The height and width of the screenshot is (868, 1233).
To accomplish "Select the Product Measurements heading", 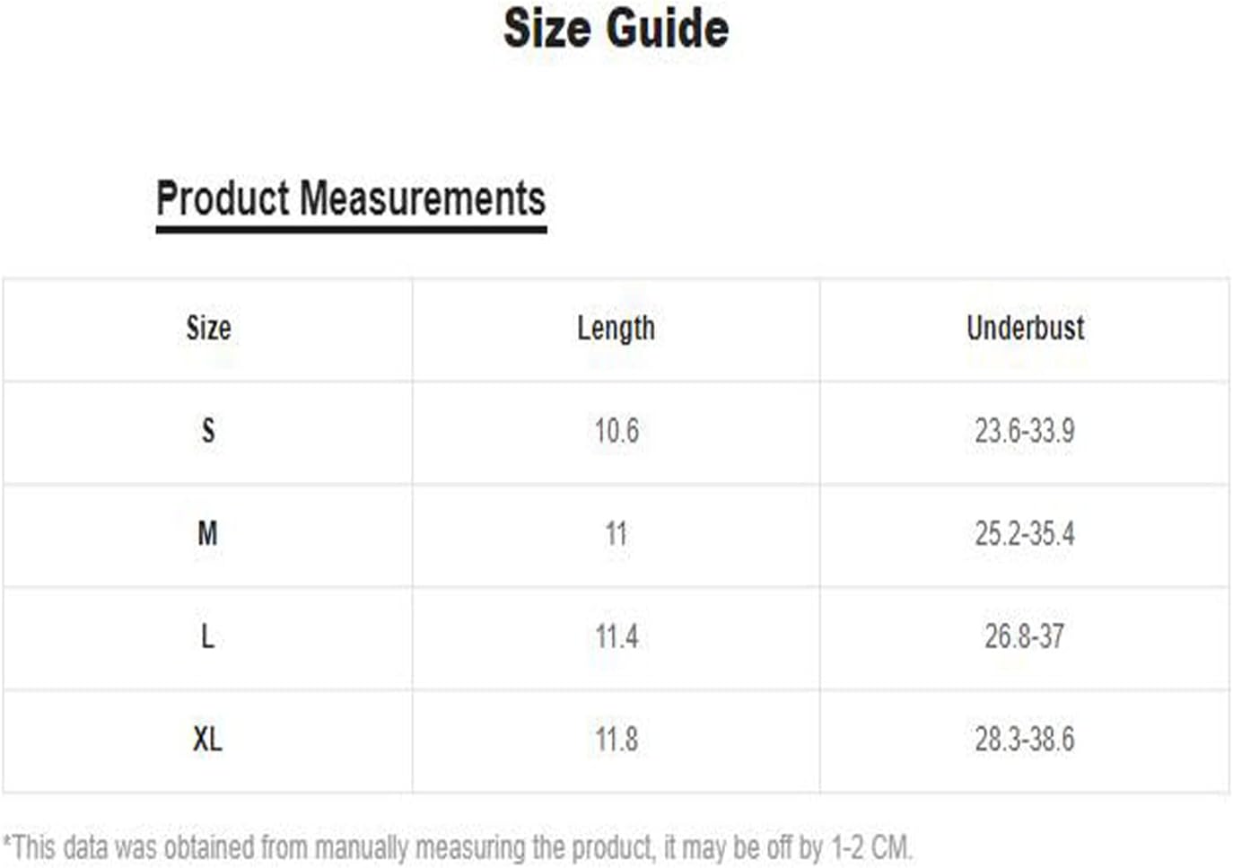I will (x=351, y=198).
